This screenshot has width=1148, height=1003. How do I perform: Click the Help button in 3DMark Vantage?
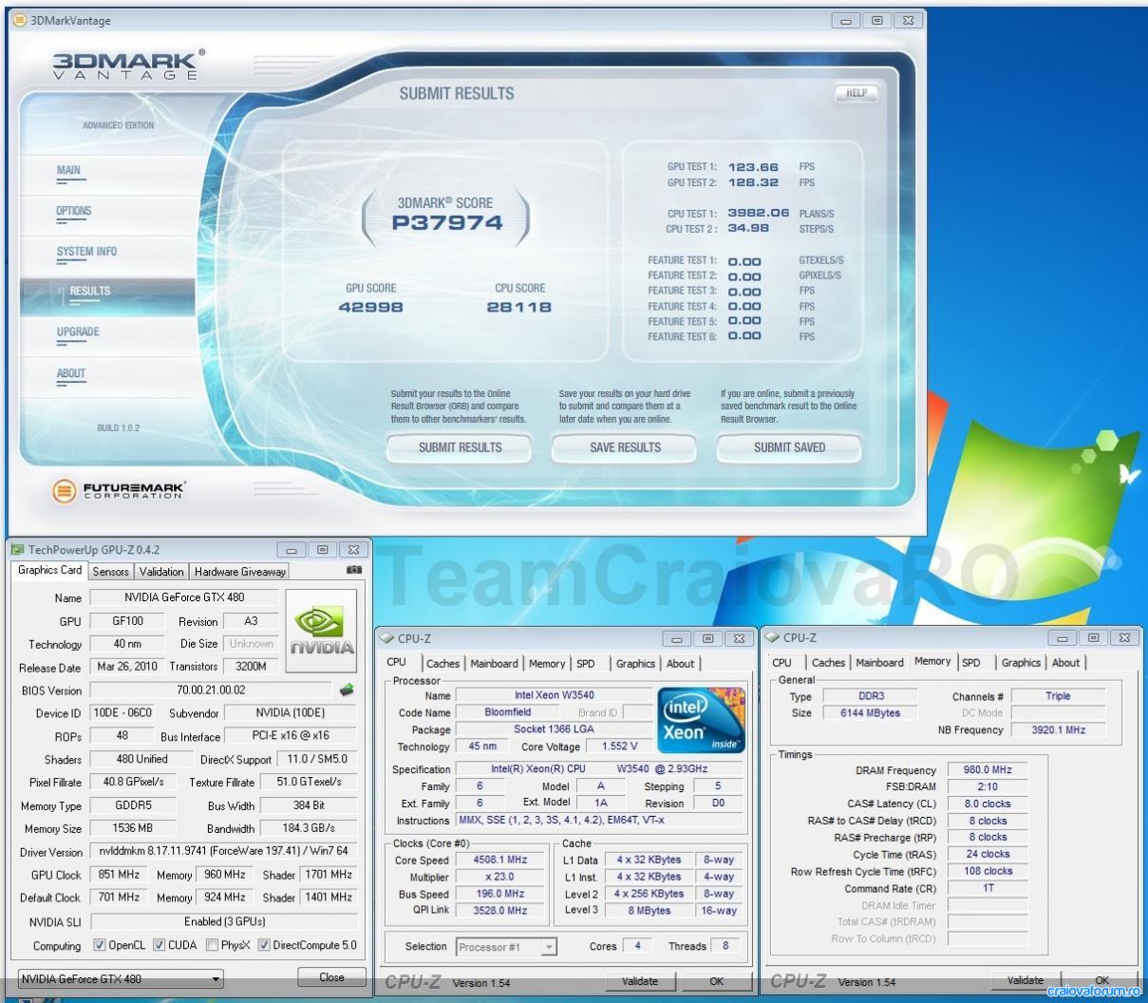tap(856, 93)
